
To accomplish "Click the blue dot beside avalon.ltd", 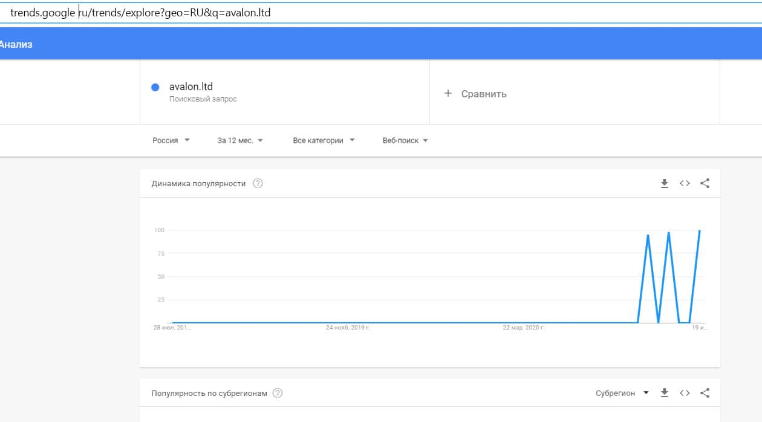I will (x=155, y=87).
